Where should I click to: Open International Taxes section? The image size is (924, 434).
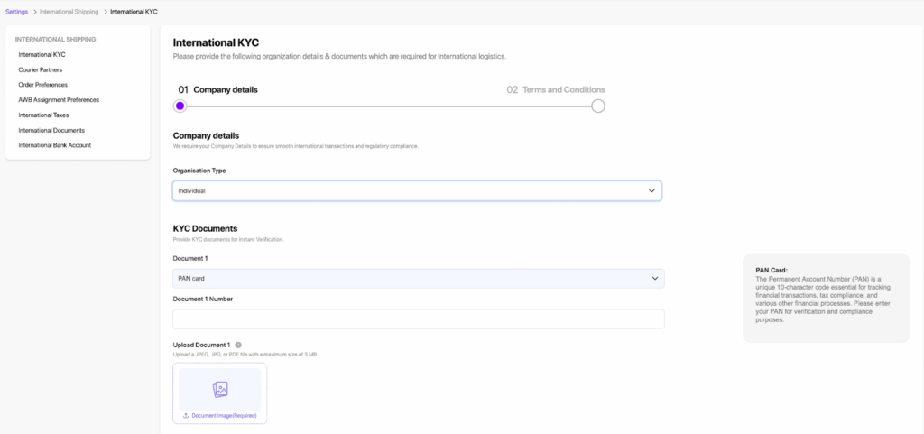click(44, 115)
